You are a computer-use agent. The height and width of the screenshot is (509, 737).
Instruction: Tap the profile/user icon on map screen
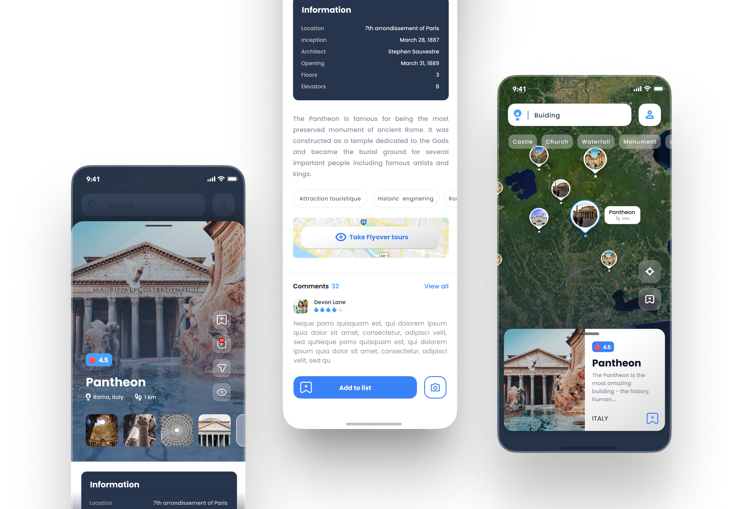pos(649,116)
